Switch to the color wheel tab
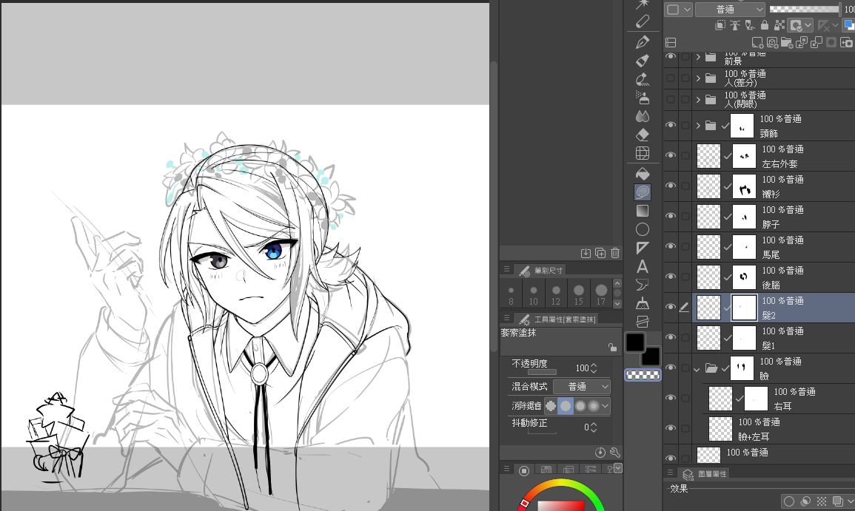Image resolution: width=855 pixels, height=511 pixels. click(x=524, y=470)
